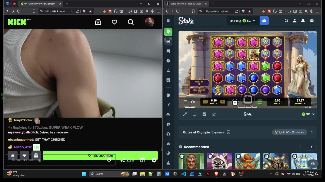Click the Stake logo
Screen dimensions: 325x182
pyautogui.click(x=186, y=21)
